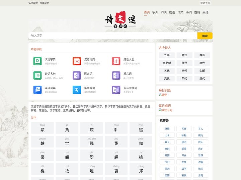Image resolution: width=241 pixels, height=180 pixels.
Task: Select the 宋代 poet era
Action: tap(184, 71)
